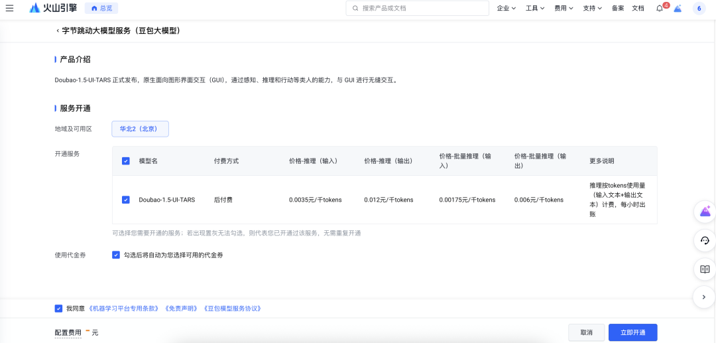This screenshot has width=716, height=343.
Task: Open the floating AI assistant button
Action: [705, 212]
